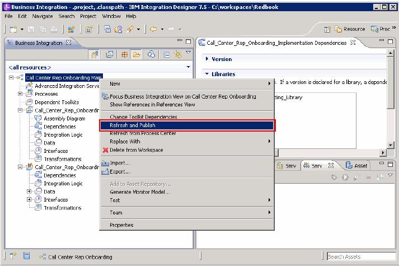This screenshot has height=266, width=399.
Task: Click the Export menu icon
Action: click(x=105, y=172)
